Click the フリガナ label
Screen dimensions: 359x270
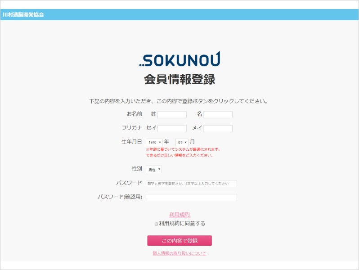132,128
